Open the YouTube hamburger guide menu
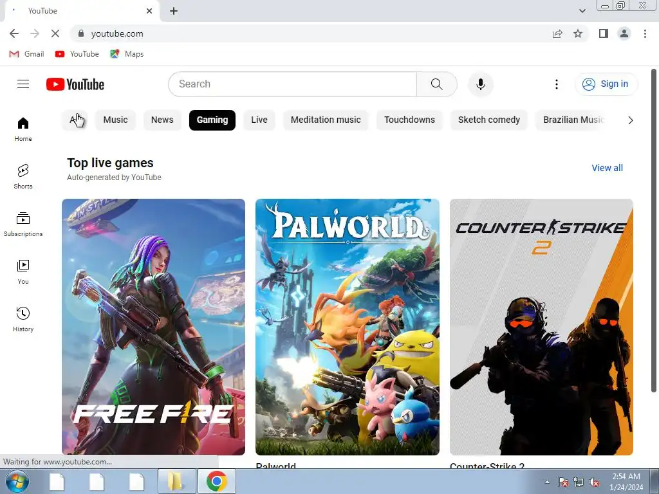This screenshot has width=659, height=494. coord(23,84)
